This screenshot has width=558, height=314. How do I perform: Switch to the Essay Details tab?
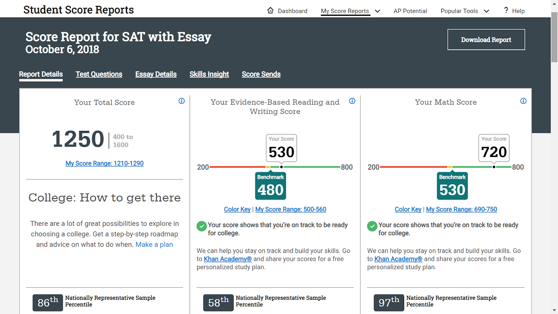156,74
